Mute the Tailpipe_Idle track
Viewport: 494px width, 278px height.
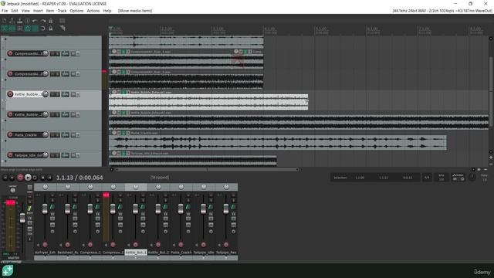coord(53,155)
